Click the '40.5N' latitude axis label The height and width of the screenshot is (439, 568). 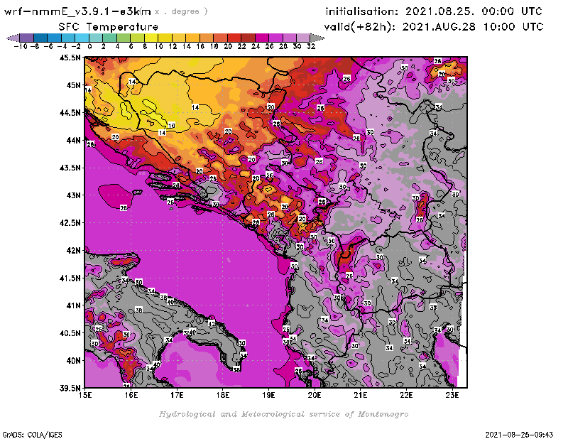[x=70, y=333]
